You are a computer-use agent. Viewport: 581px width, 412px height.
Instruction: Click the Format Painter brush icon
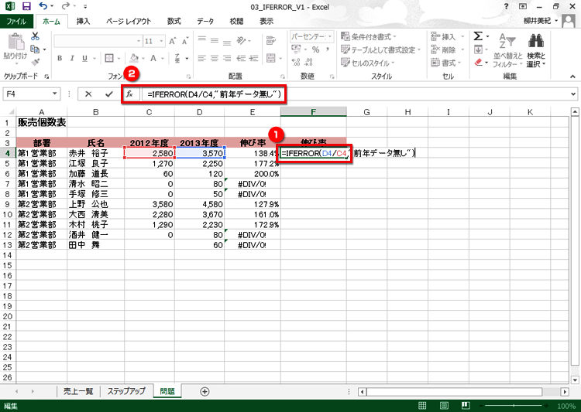[35, 62]
